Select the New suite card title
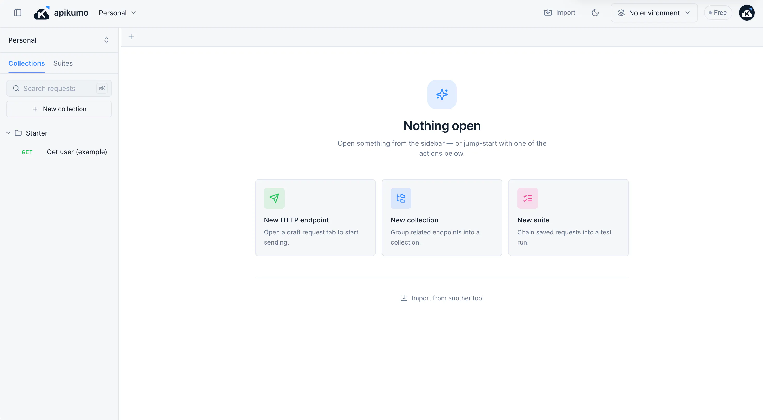Screen dimensions: 763x420 pyautogui.click(x=533, y=220)
